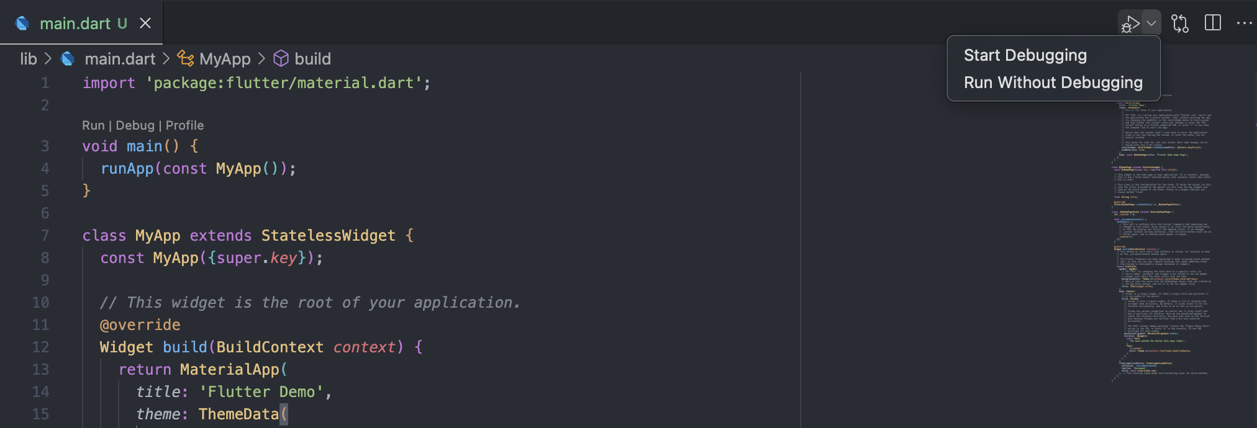Click the Profile code lens link
The width and height of the screenshot is (1257, 428).
click(184, 125)
